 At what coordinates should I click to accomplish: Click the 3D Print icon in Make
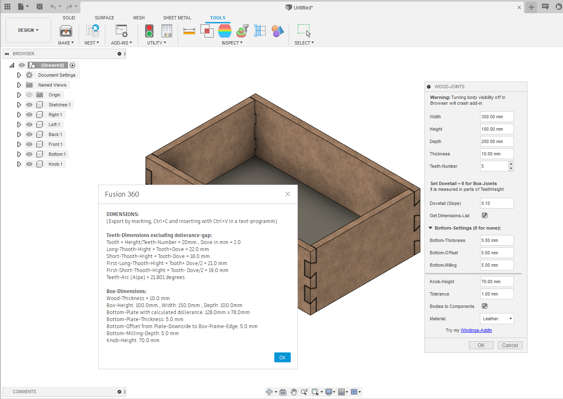(66, 31)
